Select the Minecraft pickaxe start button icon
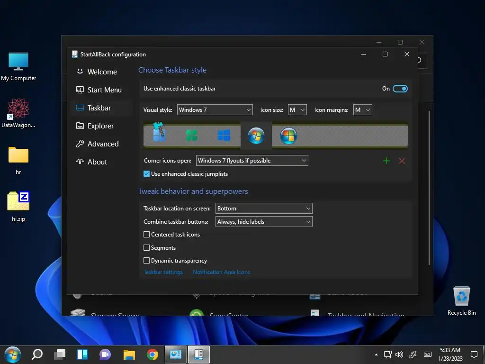Viewport: 485px width, 364px height. click(x=160, y=132)
